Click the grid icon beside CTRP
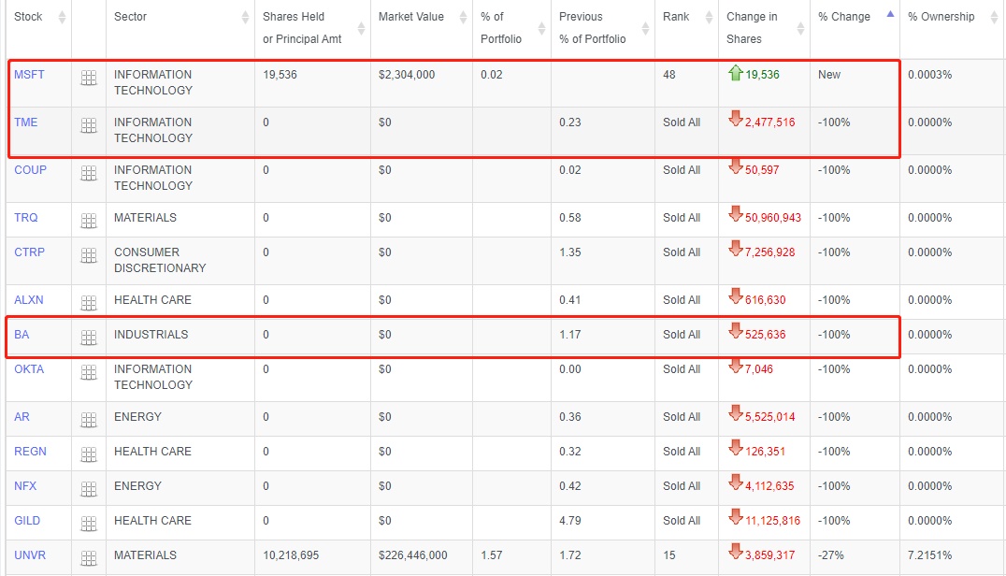This screenshot has width=1006, height=576. (x=89, y=256)
